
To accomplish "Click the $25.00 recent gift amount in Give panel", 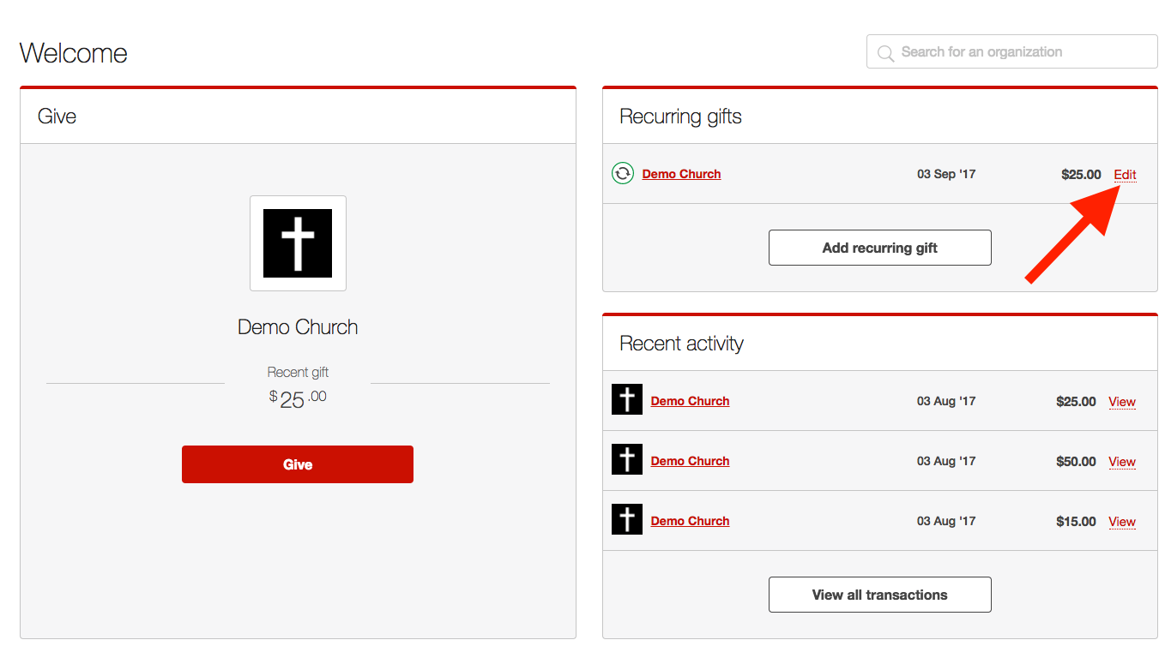I will tap(298, 399).
